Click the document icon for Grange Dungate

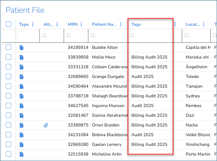(x=21, y=76)
